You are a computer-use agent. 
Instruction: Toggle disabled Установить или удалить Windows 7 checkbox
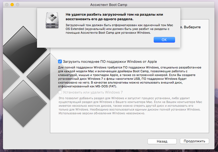pos(60,92)
